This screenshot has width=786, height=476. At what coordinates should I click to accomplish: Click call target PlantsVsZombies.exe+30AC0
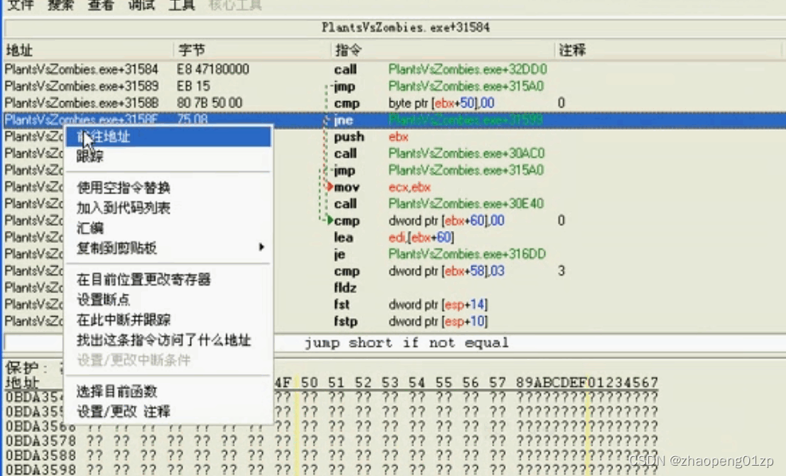[x=467, y=154]
